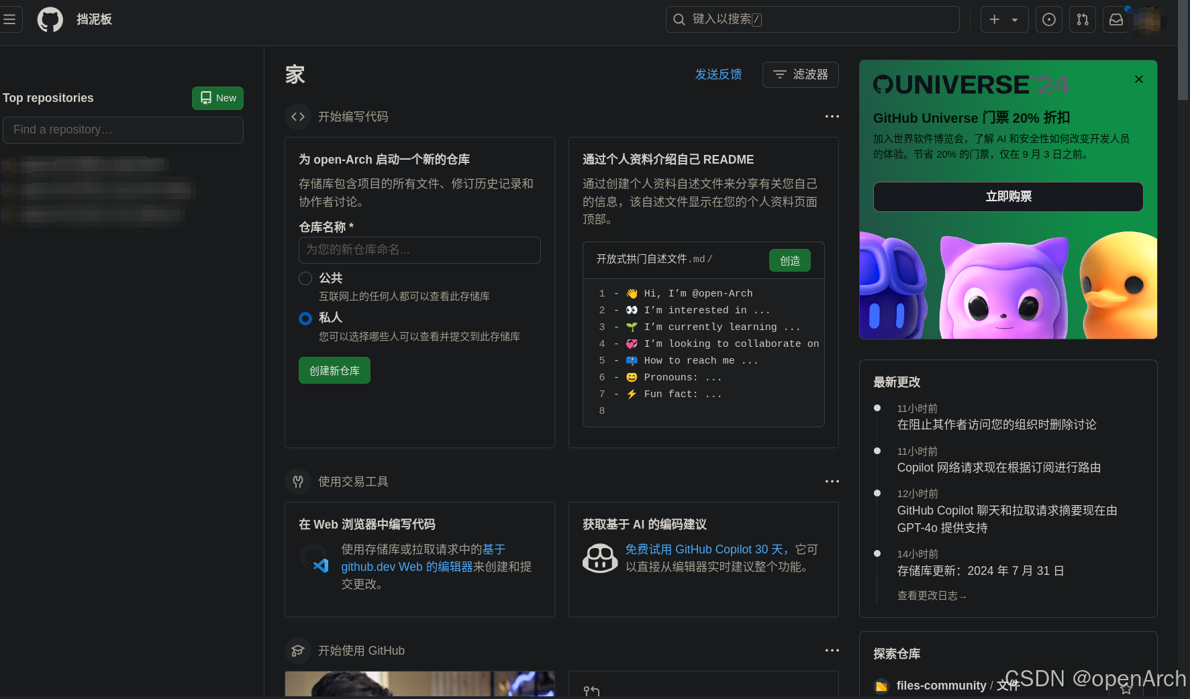This screenshot has width=1190, height=699.
Task: Close the Universe '24 banner
Action: coord(1139,79)
